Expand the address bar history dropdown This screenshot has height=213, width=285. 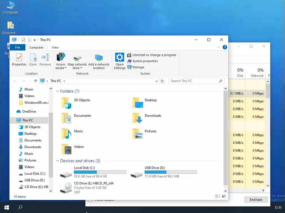click(156, 81)
